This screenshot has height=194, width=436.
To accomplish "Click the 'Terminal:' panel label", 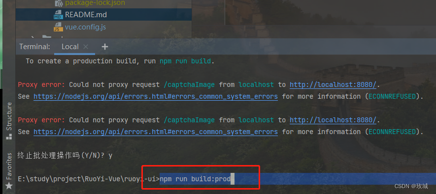I will (x=35, y=47).
